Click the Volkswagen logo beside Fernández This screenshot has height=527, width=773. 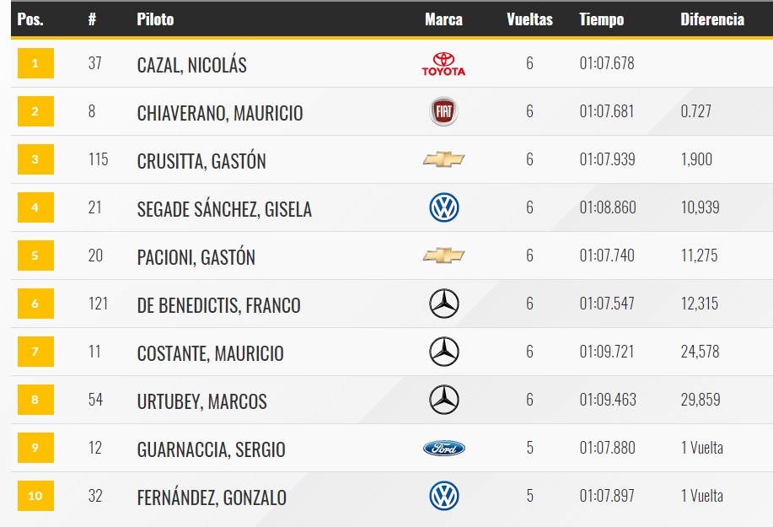[x=443, y=496]
